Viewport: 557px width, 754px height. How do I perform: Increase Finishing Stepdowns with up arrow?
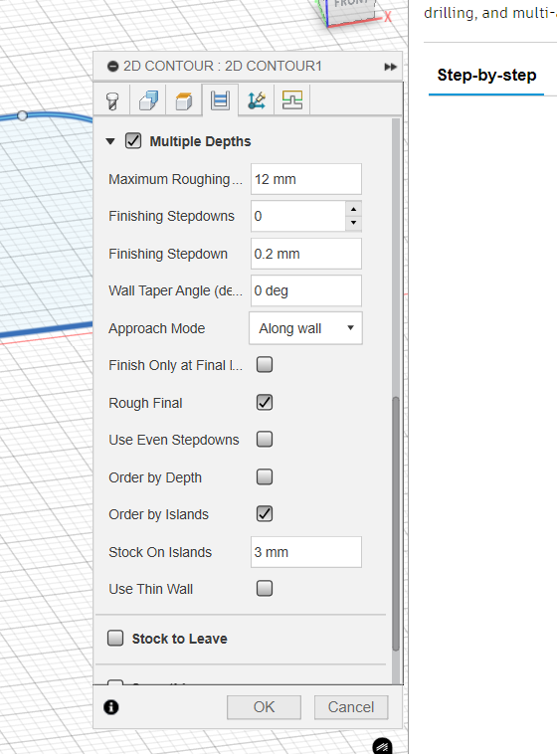point(353,209)
